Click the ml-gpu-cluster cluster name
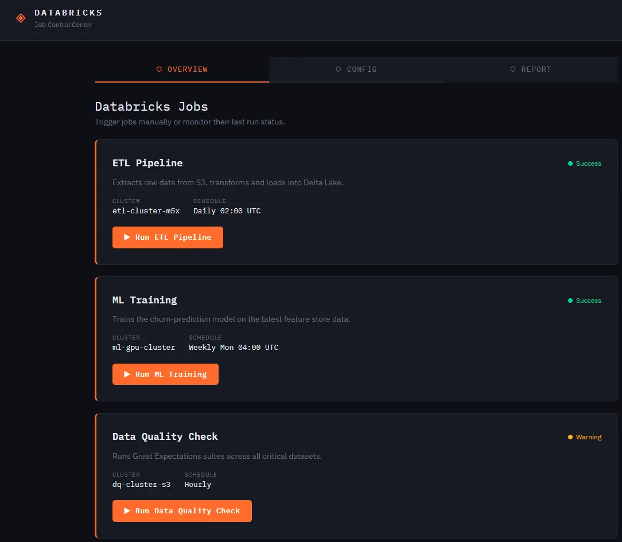 pos(143,348)
